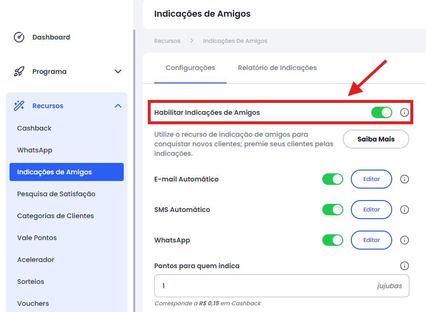Disable the Habilitar Indicações de Amigos toggle

tap(382, 112)
